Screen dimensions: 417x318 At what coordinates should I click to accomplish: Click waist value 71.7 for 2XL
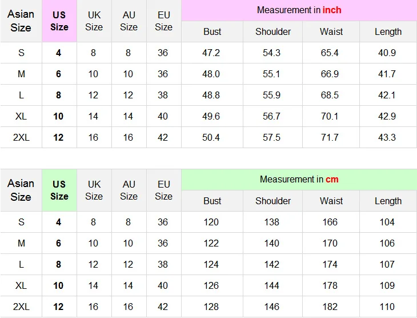[330, 137]
